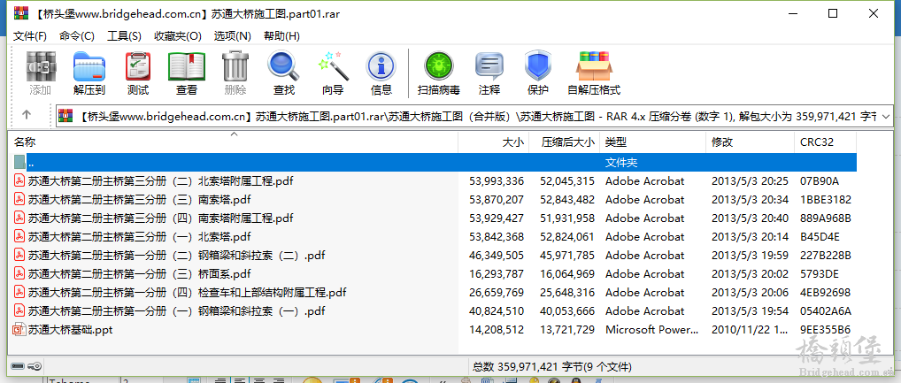Expand the address bar path dropdown
The width and height of the screenshot is (901, 383).
885,116
